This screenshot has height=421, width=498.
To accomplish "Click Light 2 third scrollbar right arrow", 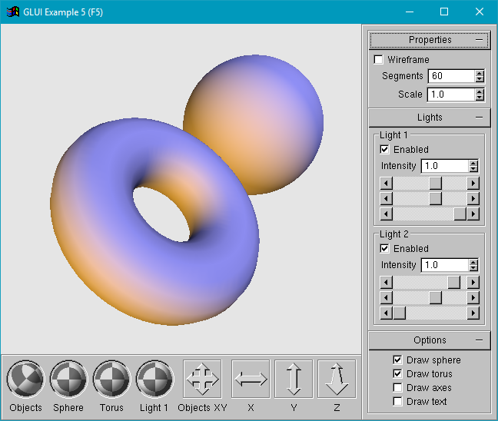I will pyautogui.click(x=473, y=313).
